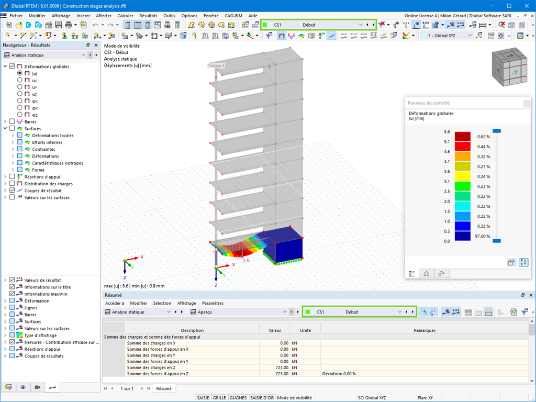
Task: Click Accéder à in Résumé panel
Action: click(115, 303)
